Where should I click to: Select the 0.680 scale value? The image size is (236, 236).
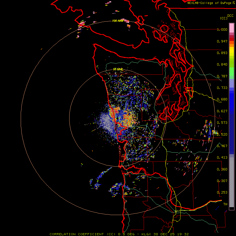point(222,99)
